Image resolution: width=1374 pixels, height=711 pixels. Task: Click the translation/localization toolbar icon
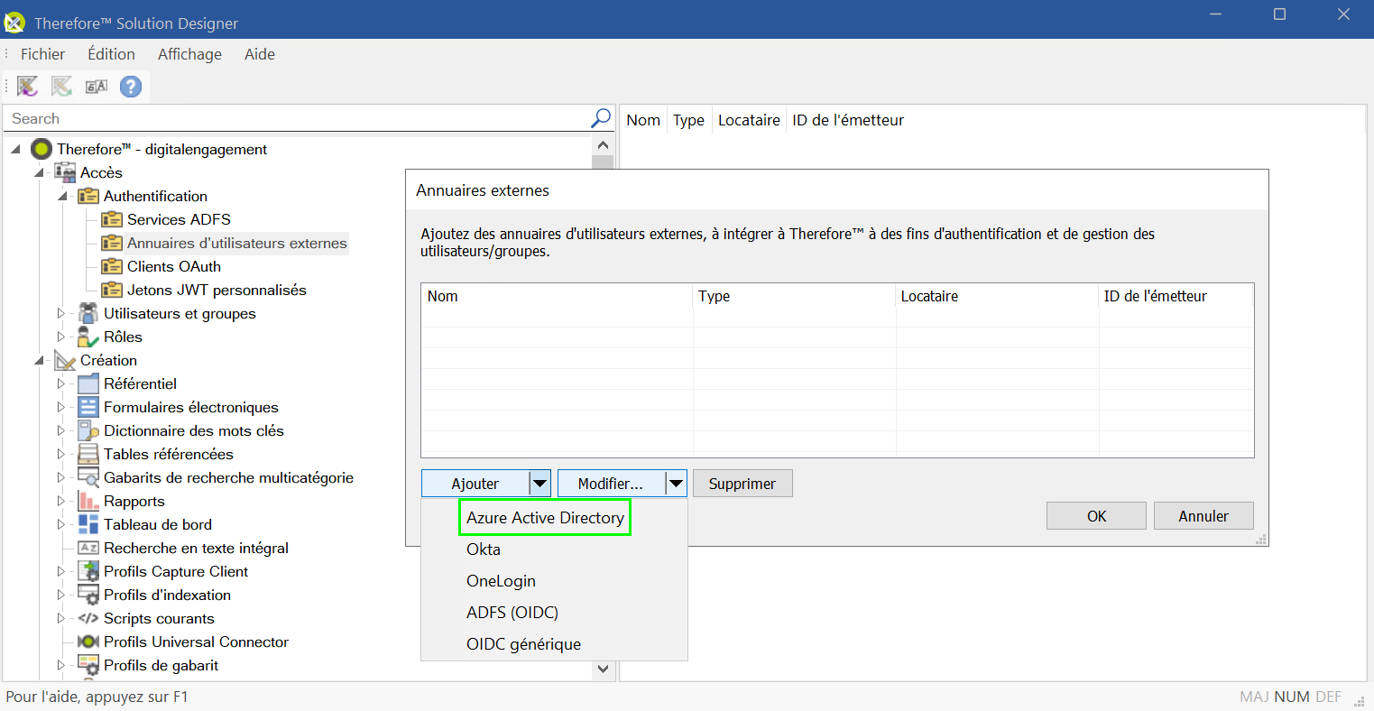(96, 86)
